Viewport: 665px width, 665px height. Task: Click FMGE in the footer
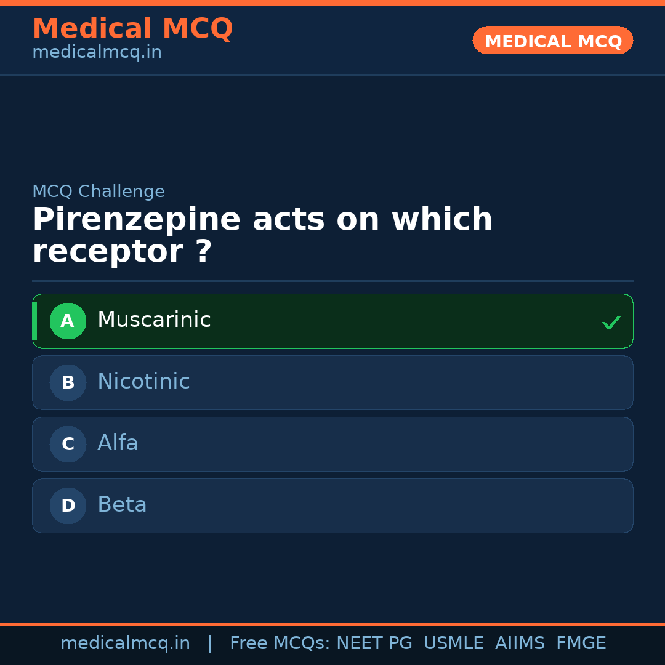coord(581,643)
